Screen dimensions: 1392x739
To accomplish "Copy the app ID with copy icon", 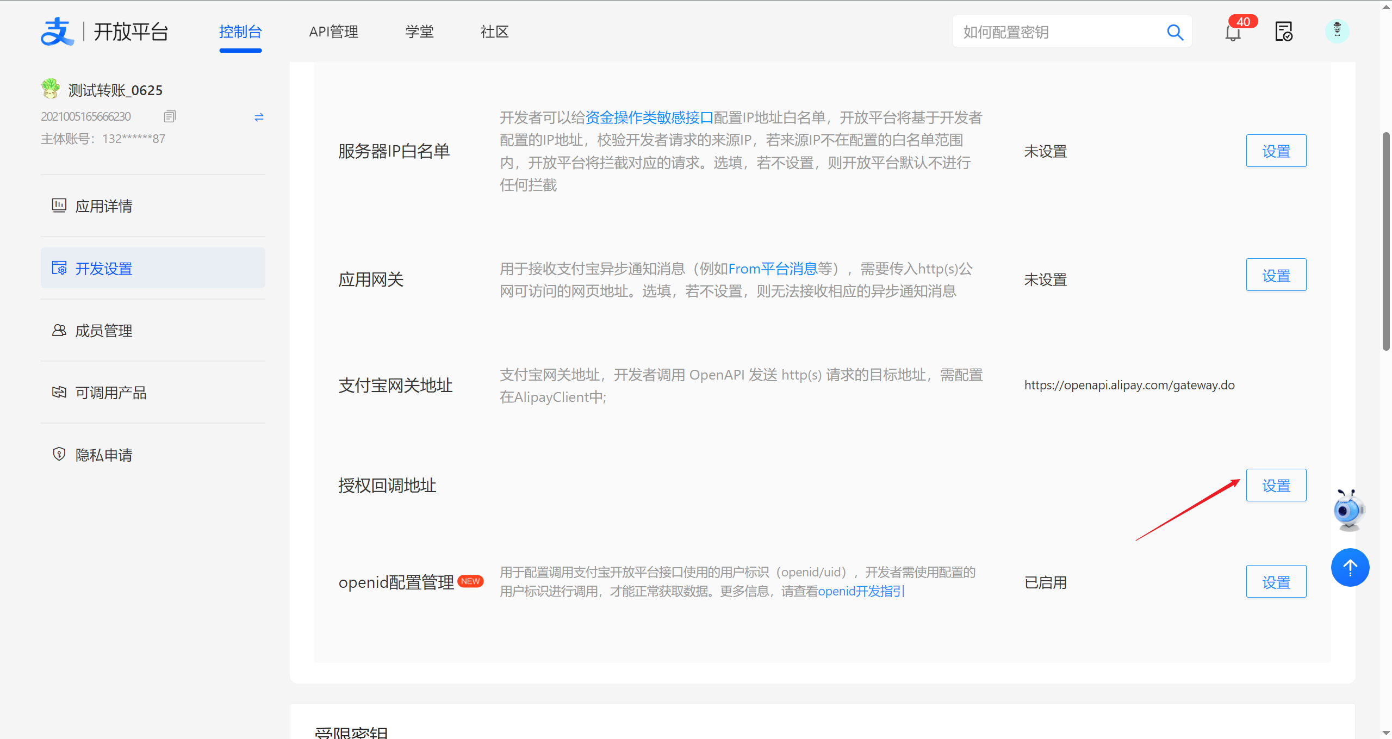I will point(170,116).
